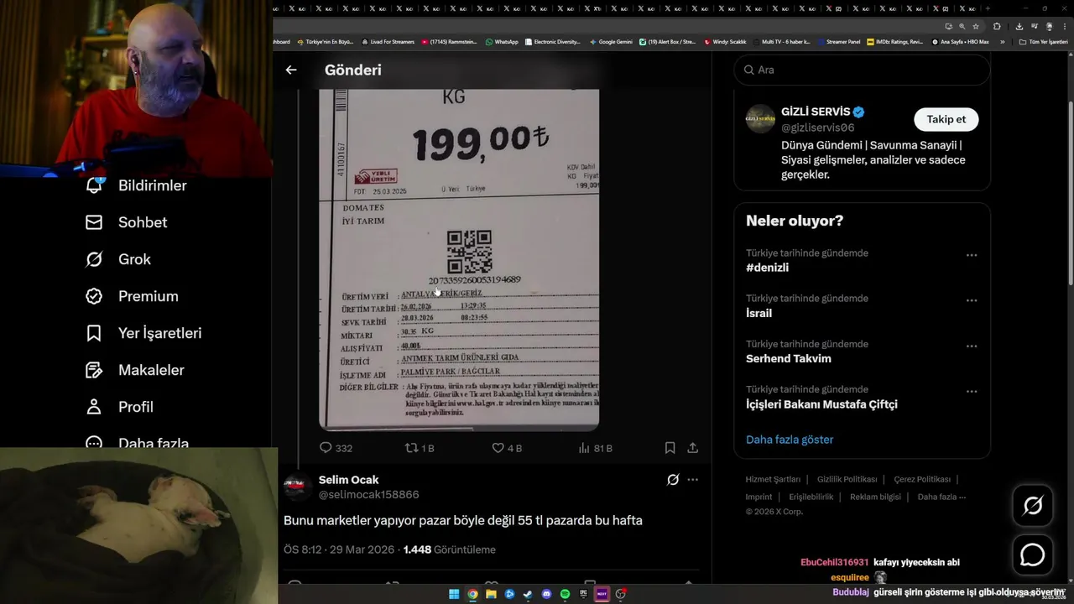The height and width of the screenshot is (604, 1074).
Task: Click Grok icon on Selim Ocak's reply
Action: 672,480
